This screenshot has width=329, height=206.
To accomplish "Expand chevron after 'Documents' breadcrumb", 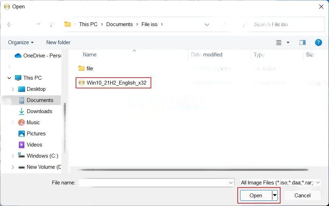I will (x=137, y=24).
